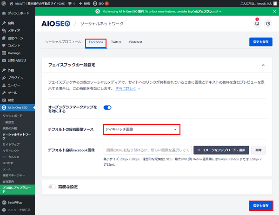
Task: Open ソーシャルネットワーク submenu item
Action: (x=17, y=136)
